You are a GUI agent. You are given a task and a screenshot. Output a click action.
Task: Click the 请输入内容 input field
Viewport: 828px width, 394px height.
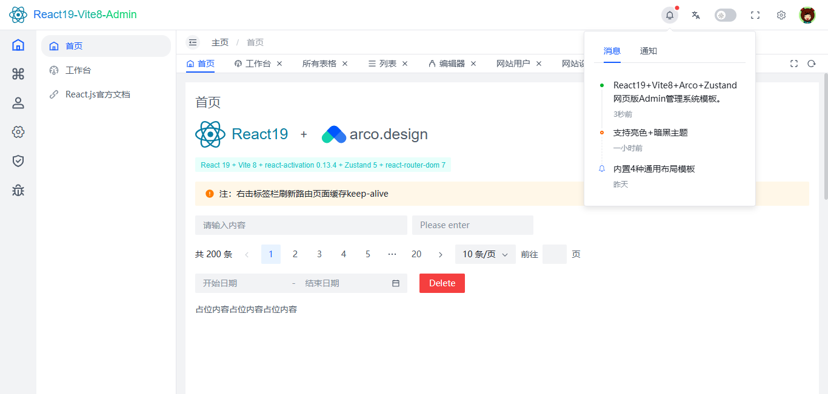[301, 225]
